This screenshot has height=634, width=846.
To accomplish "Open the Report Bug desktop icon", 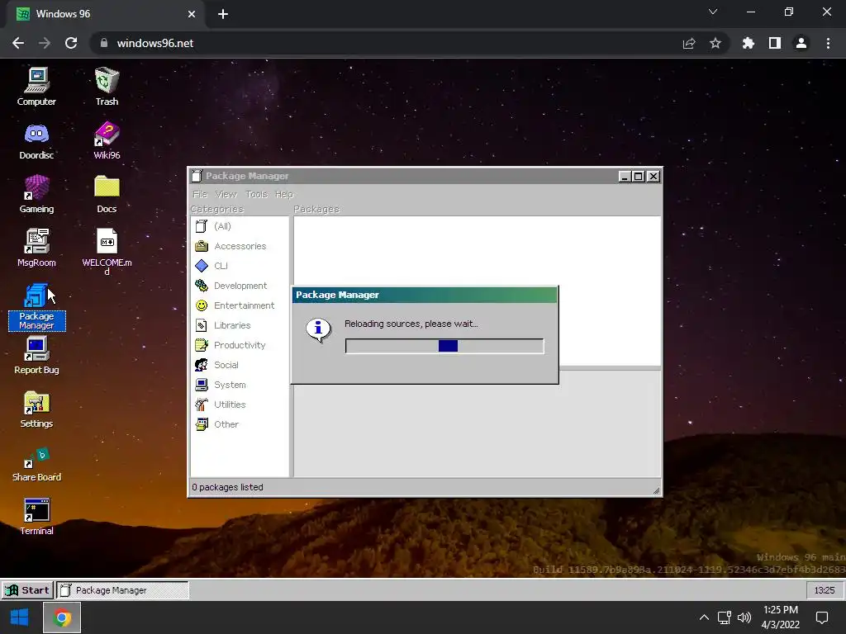I will tap(36, 355).
